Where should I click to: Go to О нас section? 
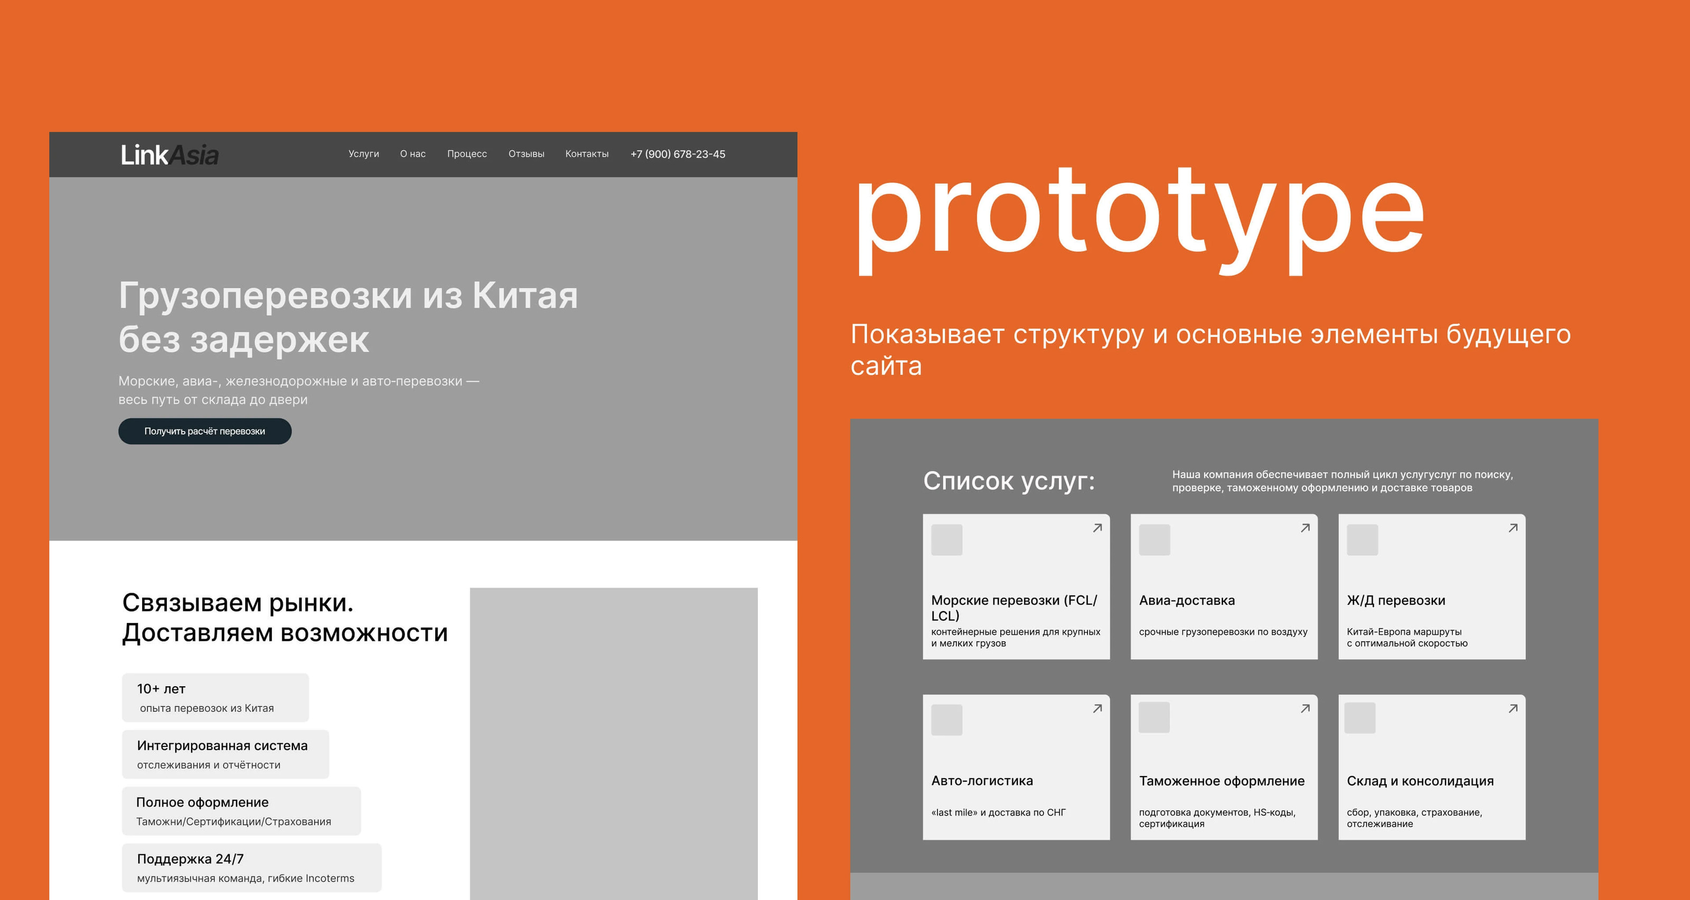coord(412,154)
